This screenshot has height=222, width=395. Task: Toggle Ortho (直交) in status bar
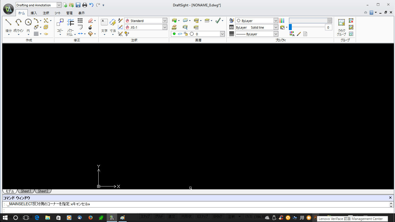[172, 216]
